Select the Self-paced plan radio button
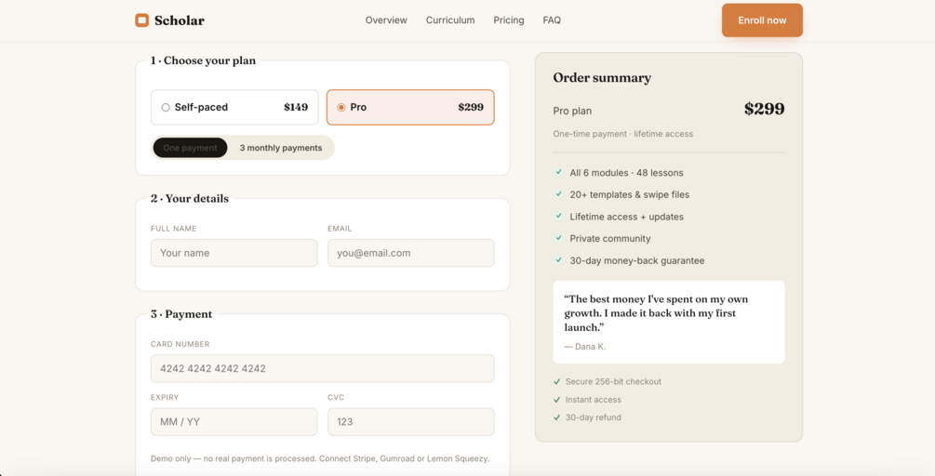935x476 pixels. pos(166,107)
